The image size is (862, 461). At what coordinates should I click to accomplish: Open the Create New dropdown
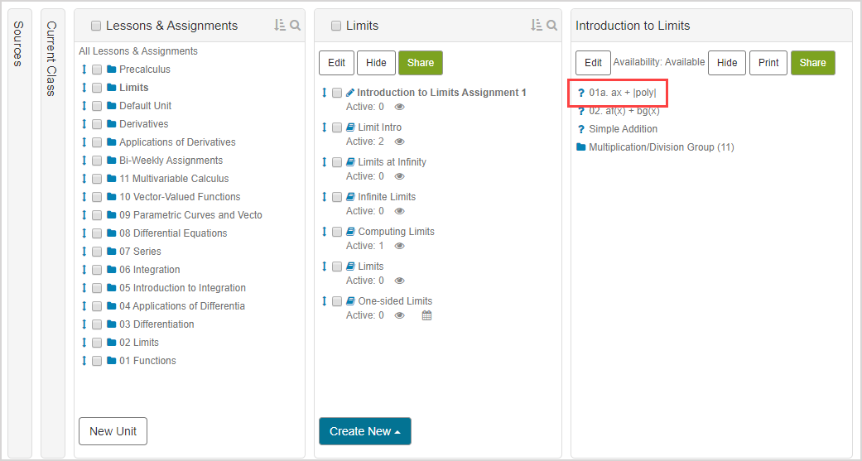[x=364, y=431]
